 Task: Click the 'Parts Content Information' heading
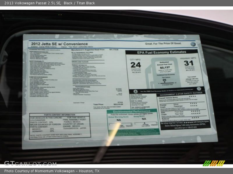coord(59,115)
